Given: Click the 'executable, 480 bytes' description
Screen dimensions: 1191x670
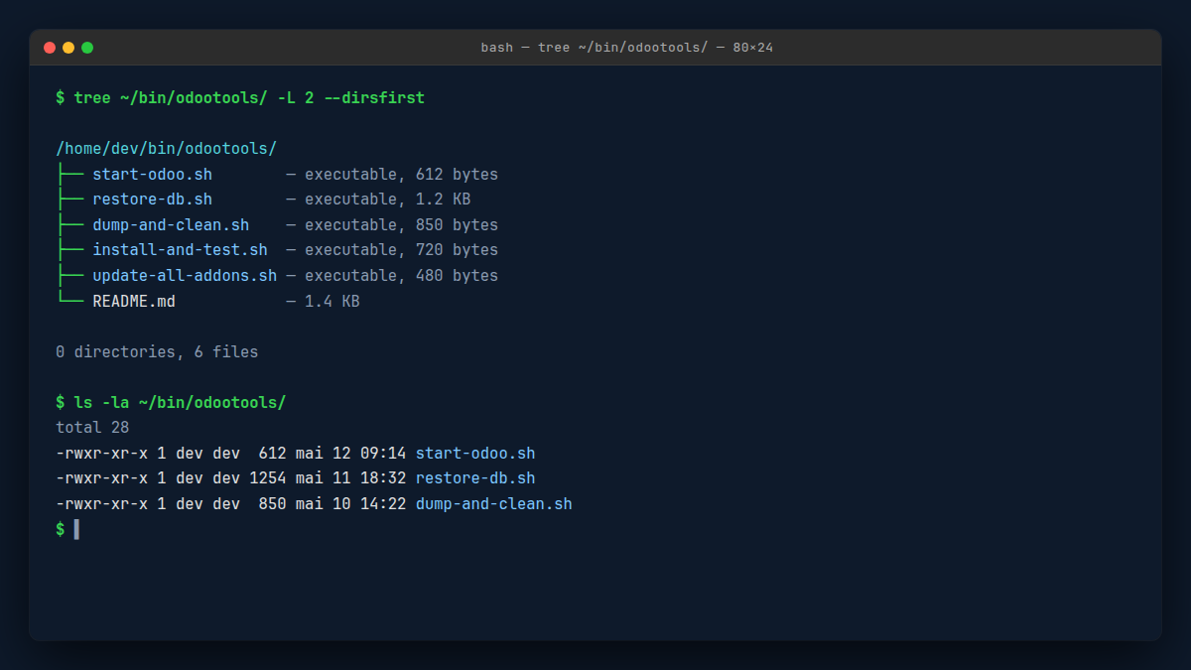Looking at the screenshot, I should pos(401,276).
